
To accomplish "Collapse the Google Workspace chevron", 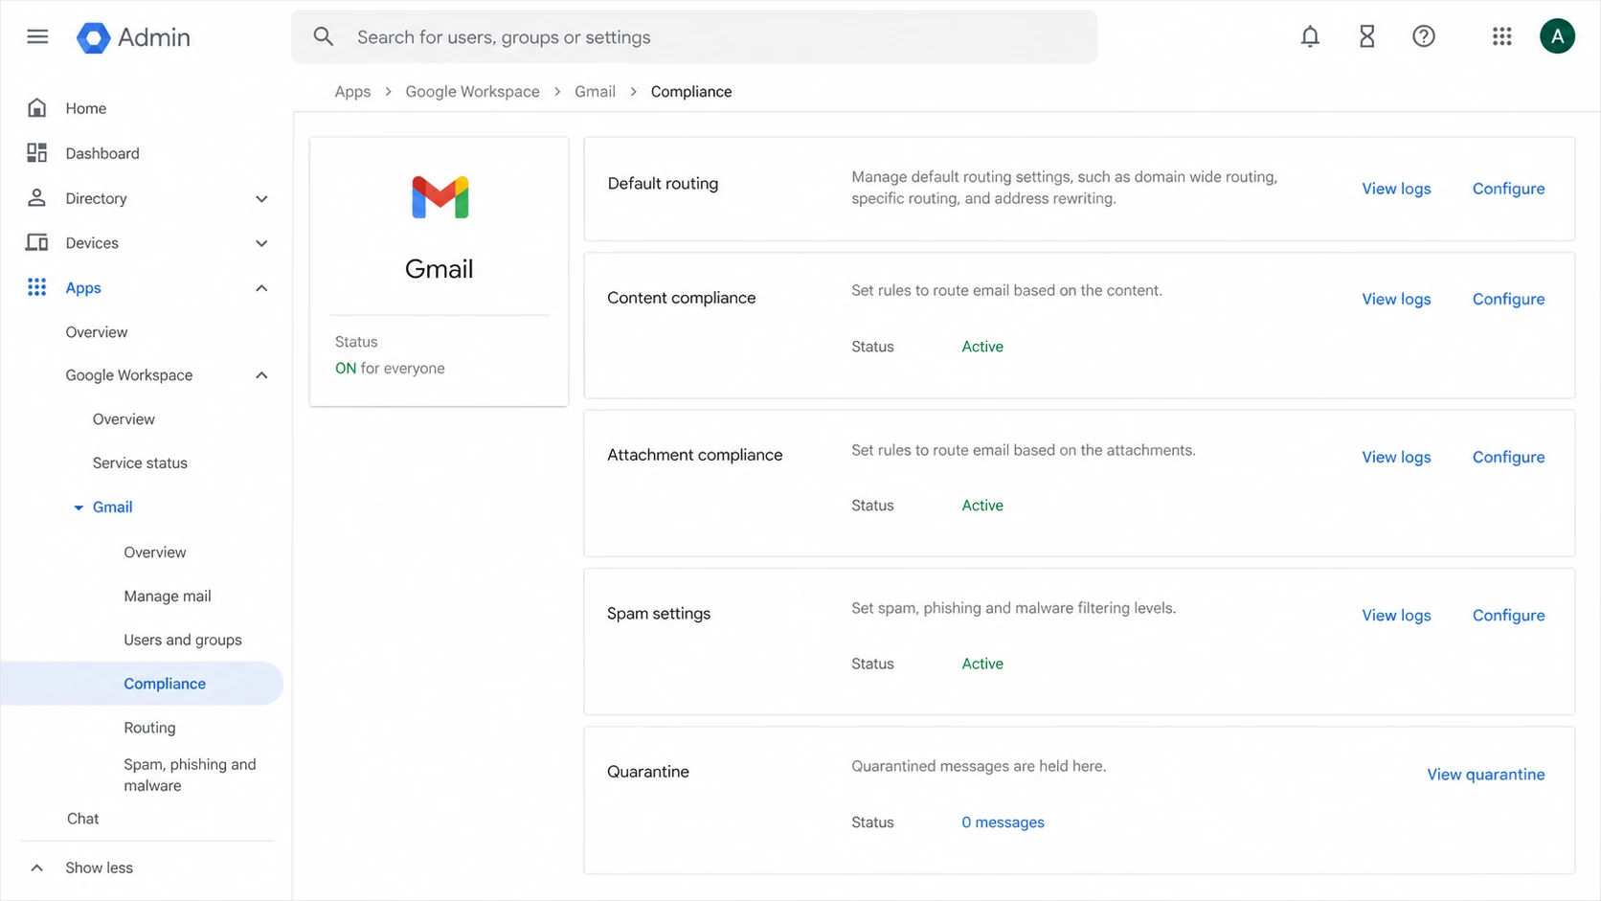I will (261, 375).
